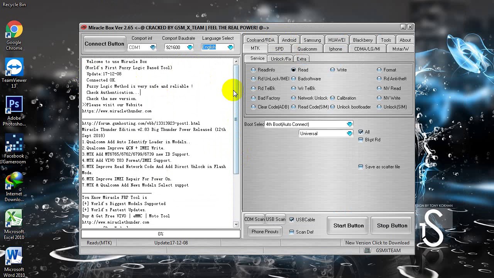The image size is (494, 278).
Task: Open Phone Pinouts
Action: (265, 232)
